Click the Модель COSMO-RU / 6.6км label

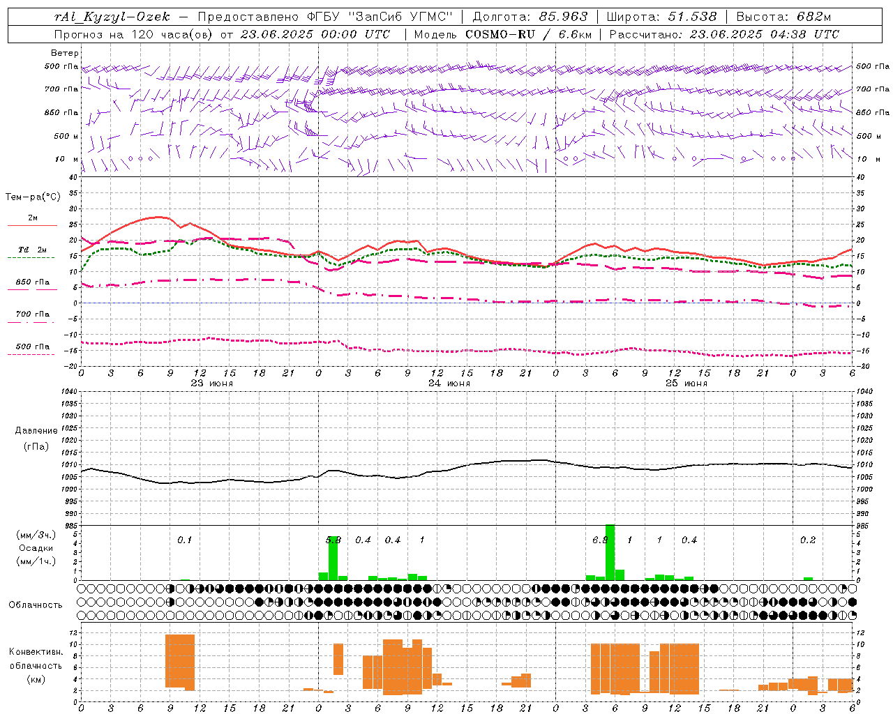pyautogui.click(x=502, y=34)
